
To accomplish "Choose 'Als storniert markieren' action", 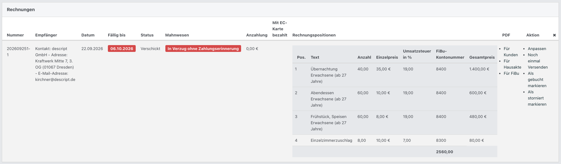I will 537,98.
